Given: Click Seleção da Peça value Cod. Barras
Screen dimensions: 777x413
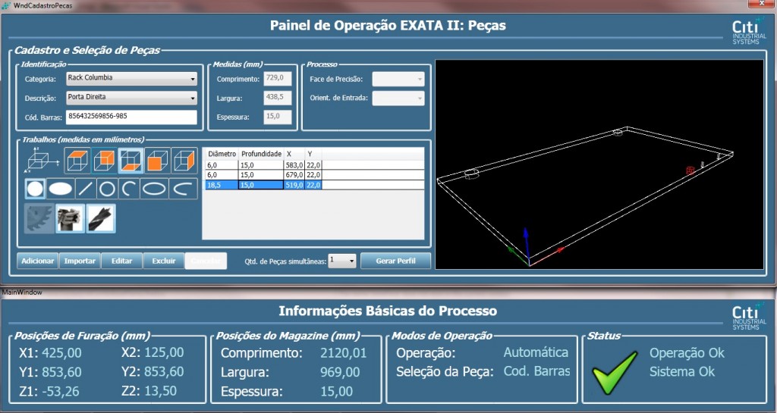Looking at the screenshot, I should (x=536, y=371).
